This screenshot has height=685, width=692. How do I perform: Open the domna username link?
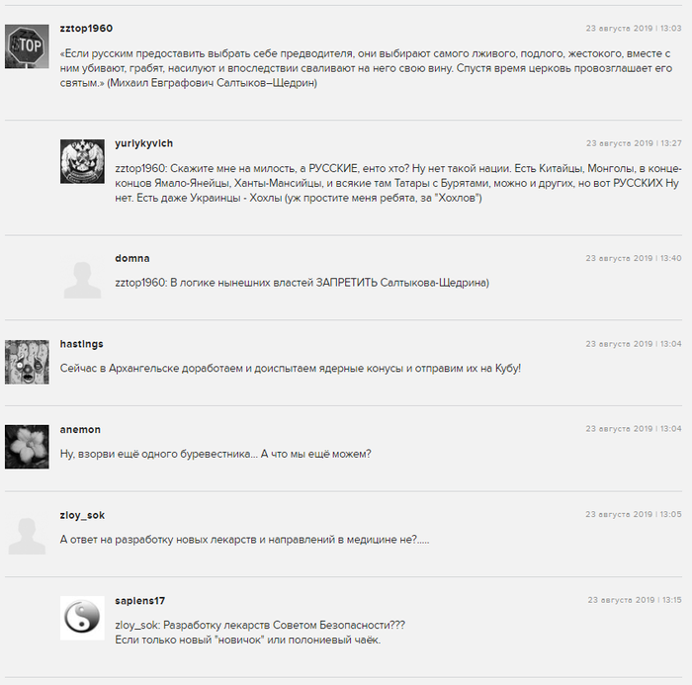(132, 258)
